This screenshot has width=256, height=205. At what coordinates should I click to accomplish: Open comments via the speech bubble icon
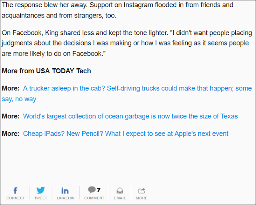92,189
